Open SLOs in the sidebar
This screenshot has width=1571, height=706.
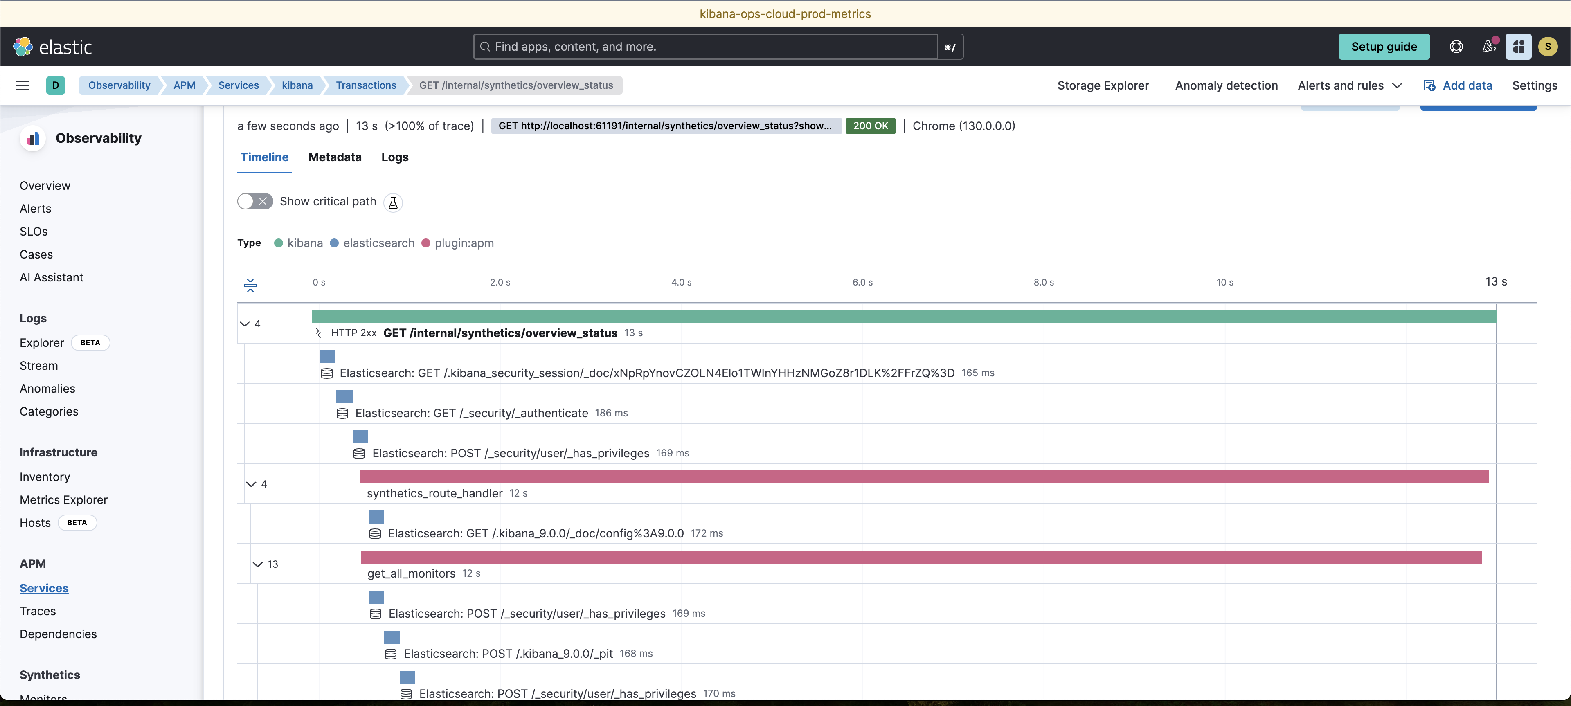coord(34,232)
